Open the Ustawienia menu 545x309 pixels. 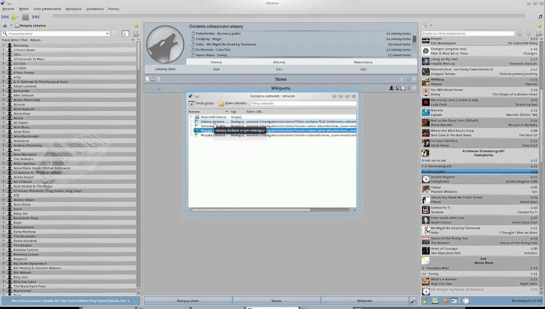pos(95,9)
